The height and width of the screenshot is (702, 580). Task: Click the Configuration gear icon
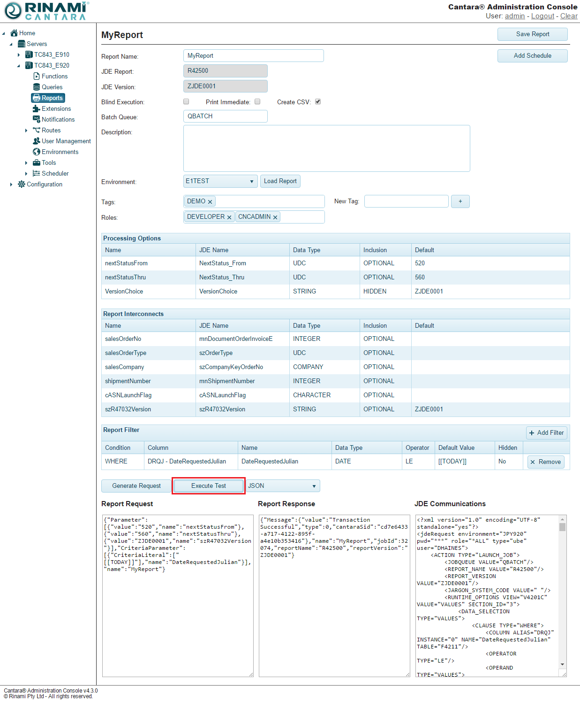tap(22, 184)
